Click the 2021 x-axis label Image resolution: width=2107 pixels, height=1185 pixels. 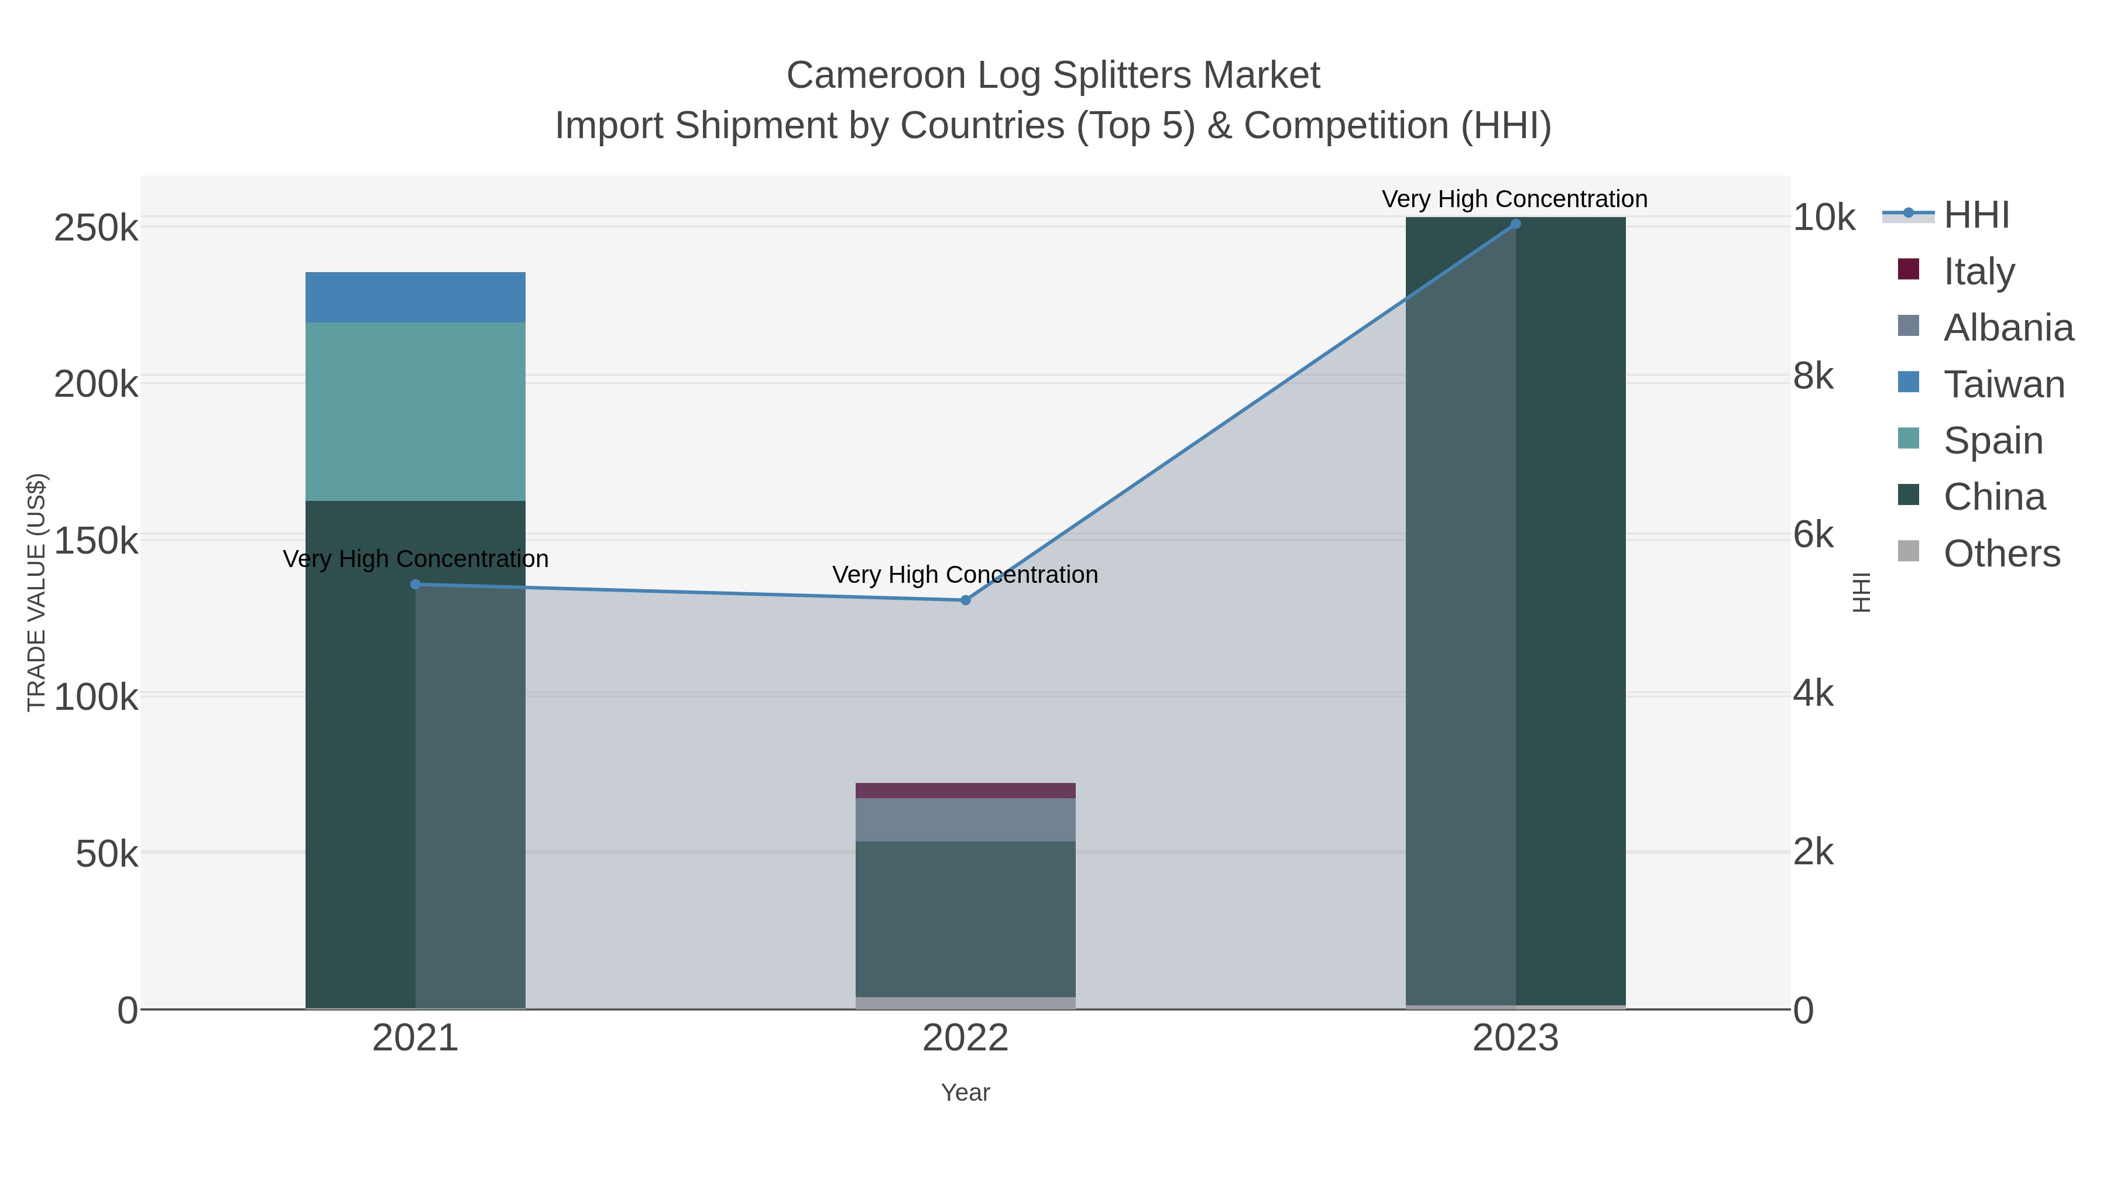pos(416,1039)
